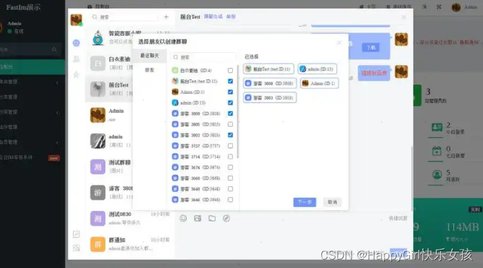The height and width of the screenshot is (268, 483).
Task: Check the 游客 3737 checkbox
Action: point(230,146)
